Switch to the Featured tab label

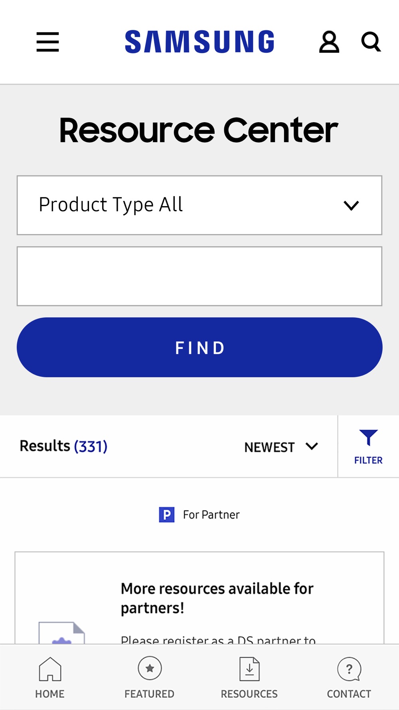149,694
